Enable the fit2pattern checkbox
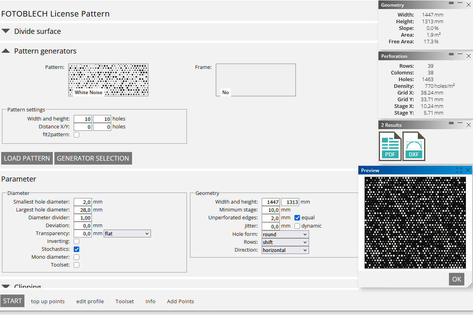 click(x=76, y=135)
